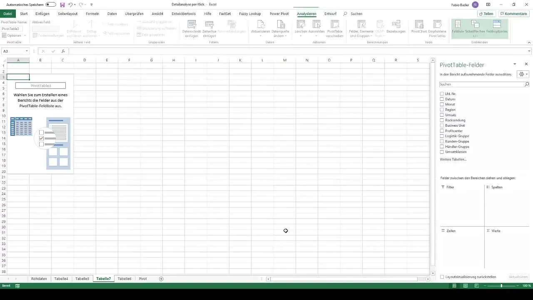Click the insert function fx icon
Viewport: 533px width, 300px height.
pos(63,51)
